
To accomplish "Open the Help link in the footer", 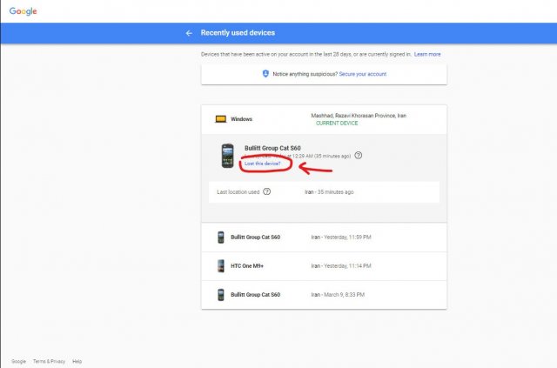I will (77, 361).
